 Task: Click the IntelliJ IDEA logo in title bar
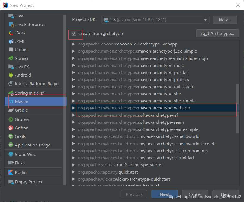point(5,5)
